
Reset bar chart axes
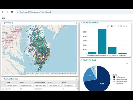click(x=127, y=26)
